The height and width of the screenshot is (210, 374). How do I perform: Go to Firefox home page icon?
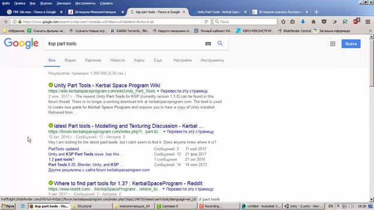click(x=313, y=22)
